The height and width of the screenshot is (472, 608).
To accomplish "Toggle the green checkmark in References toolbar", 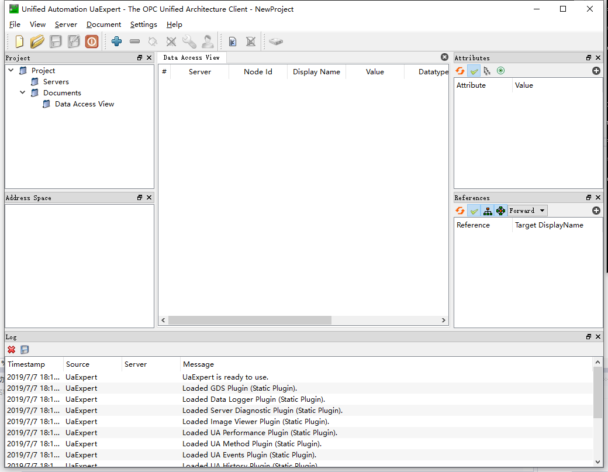I will pos(474,211).
